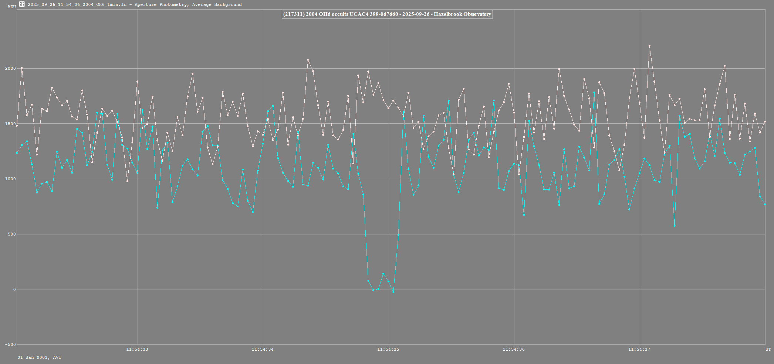Click the 2000 ADU axis label
Viewport: 774px width, 364px height.
pyautogui.click(x=10, y=68)
